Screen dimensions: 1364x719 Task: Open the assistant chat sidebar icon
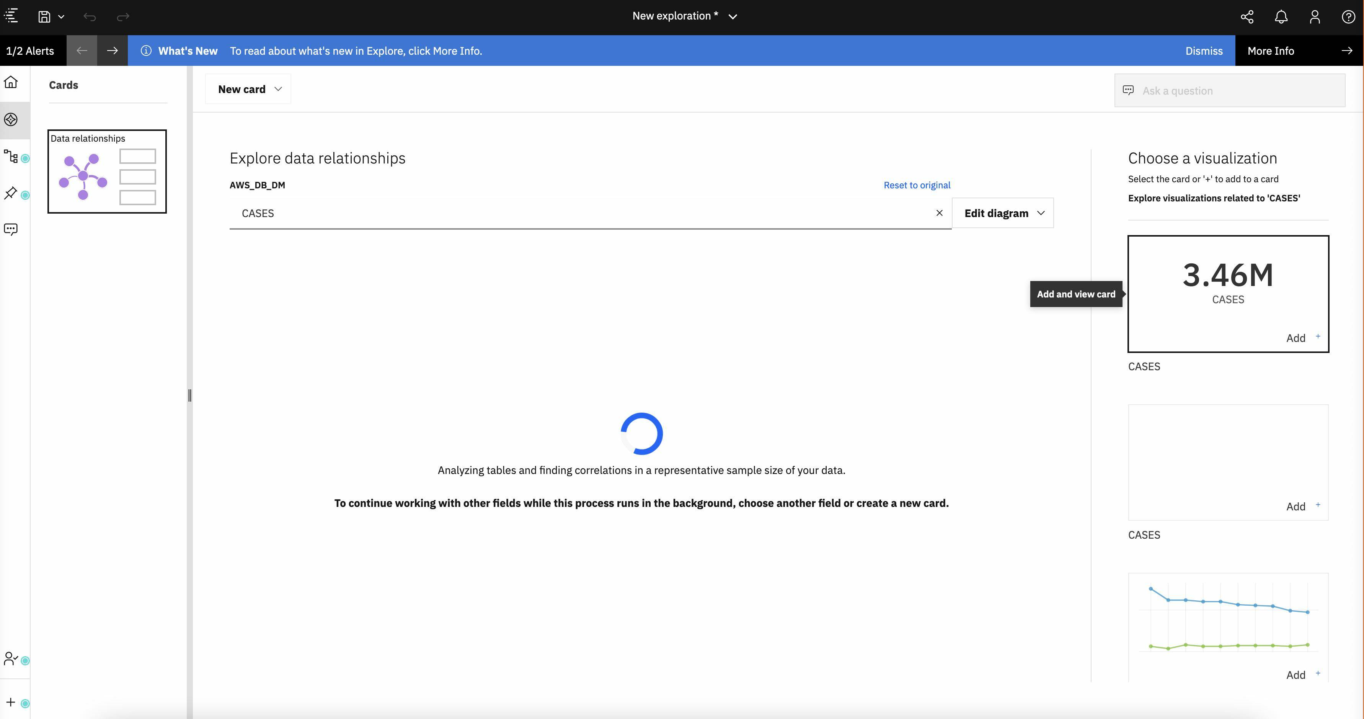click(11, 229)
